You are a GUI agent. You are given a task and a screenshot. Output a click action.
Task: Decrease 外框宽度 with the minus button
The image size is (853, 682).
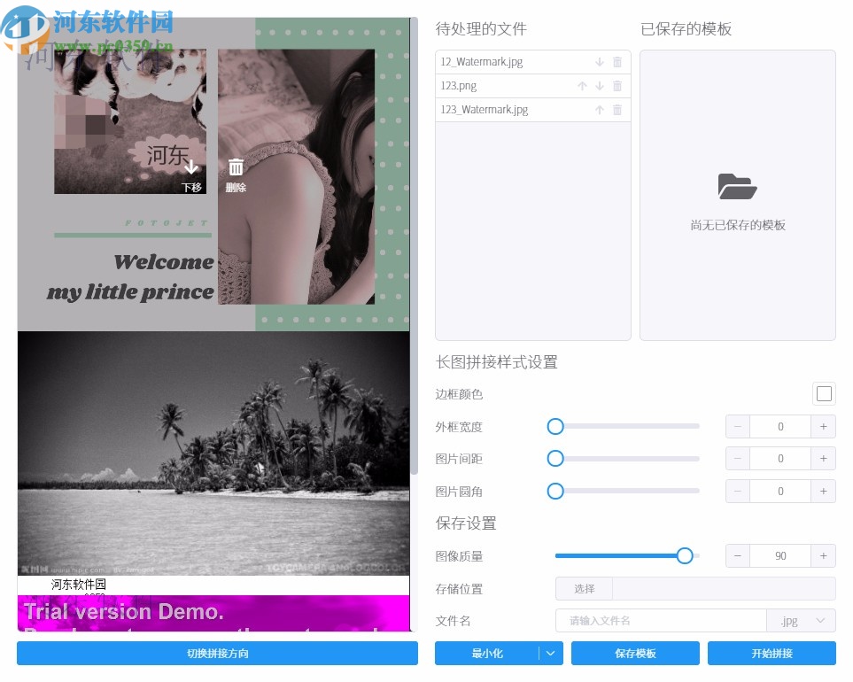point(737,426)
